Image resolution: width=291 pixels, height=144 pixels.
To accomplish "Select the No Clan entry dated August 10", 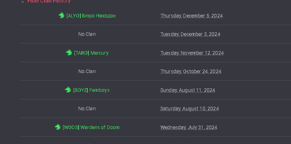I will pyautogui.click(x=87, y=109).
